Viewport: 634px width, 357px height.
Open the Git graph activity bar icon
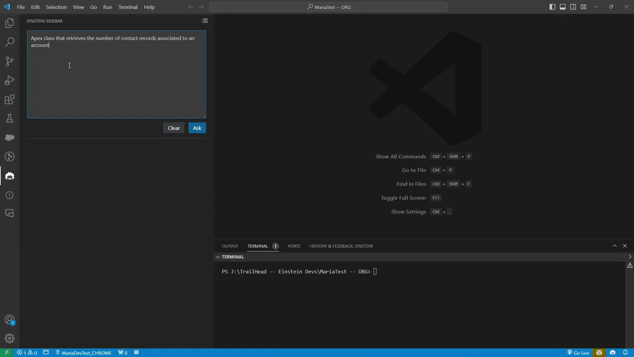[x=9, y=157]
